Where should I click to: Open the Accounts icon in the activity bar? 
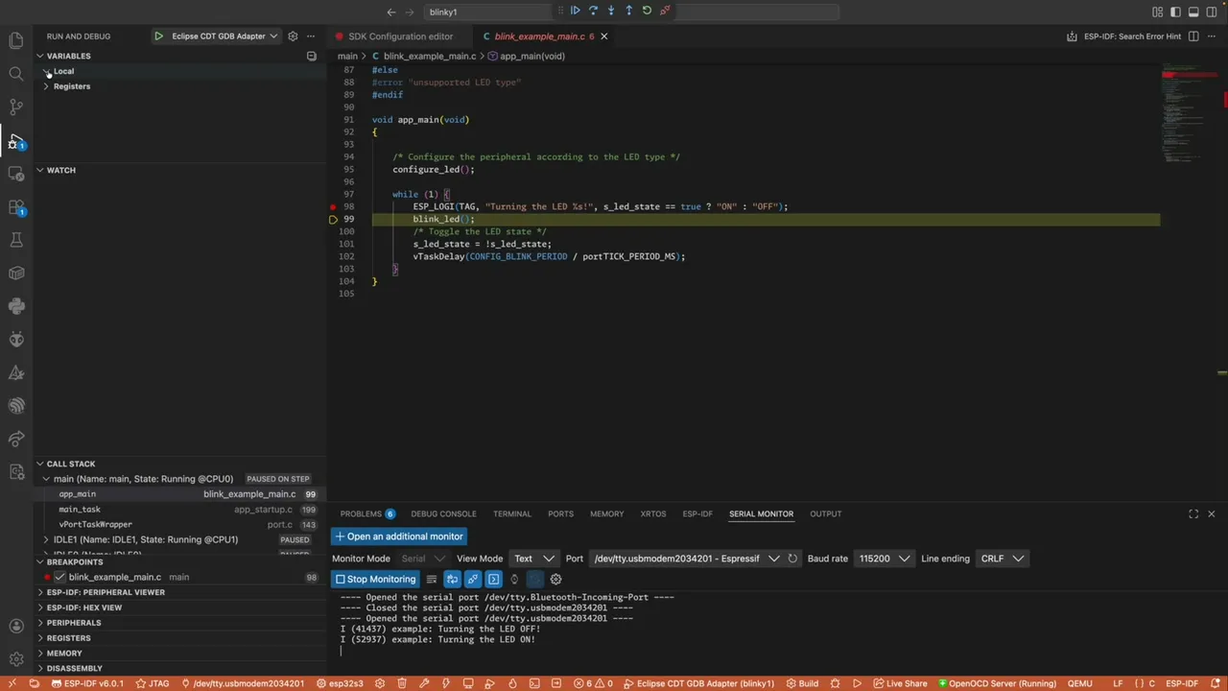[x=16, y=627]
